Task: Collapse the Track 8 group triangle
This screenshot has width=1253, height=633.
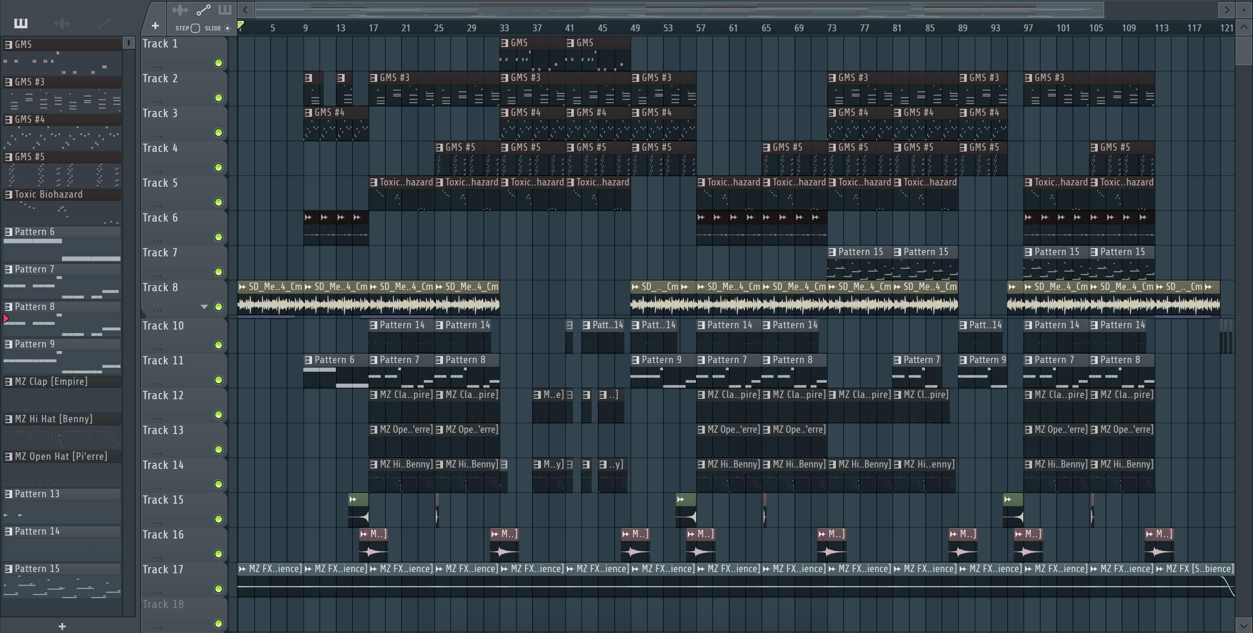Action: [204, 307]
